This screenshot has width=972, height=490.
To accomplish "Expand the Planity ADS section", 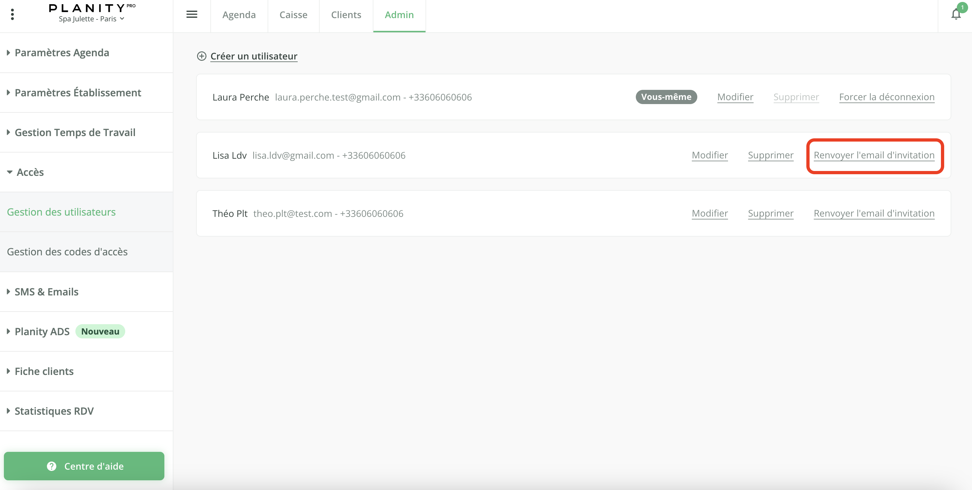I will (42, 332).
